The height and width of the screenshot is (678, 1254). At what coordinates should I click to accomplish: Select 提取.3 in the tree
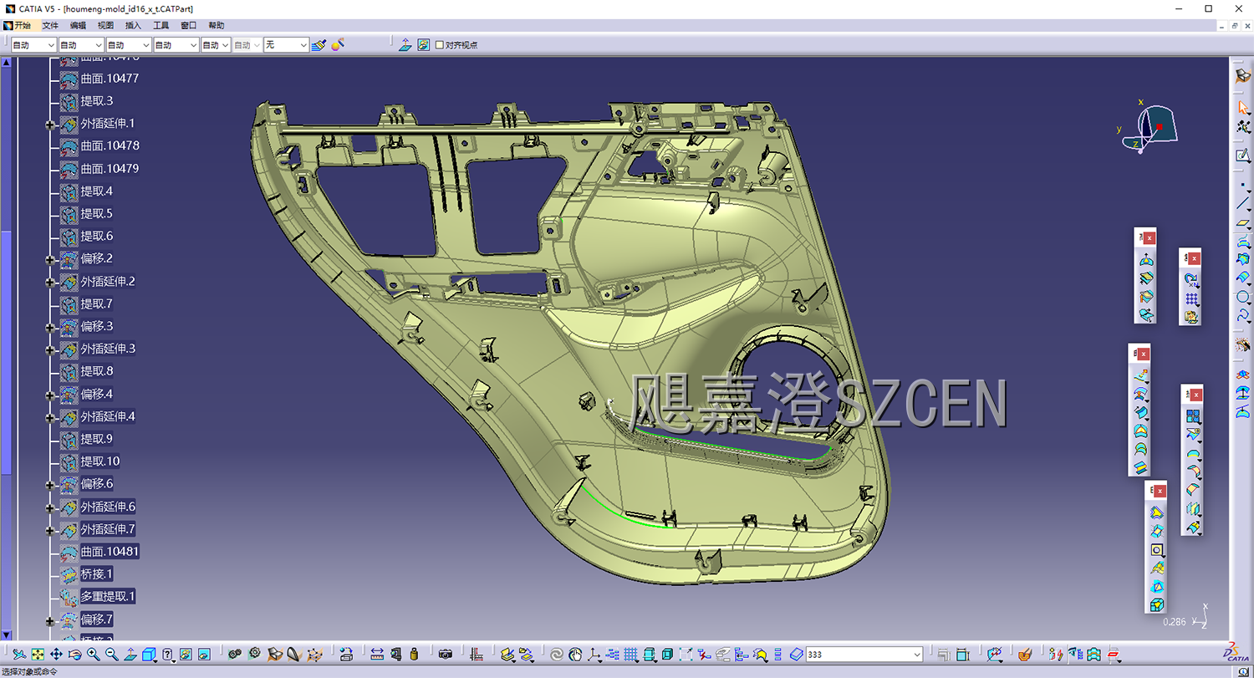click(97, 101)
